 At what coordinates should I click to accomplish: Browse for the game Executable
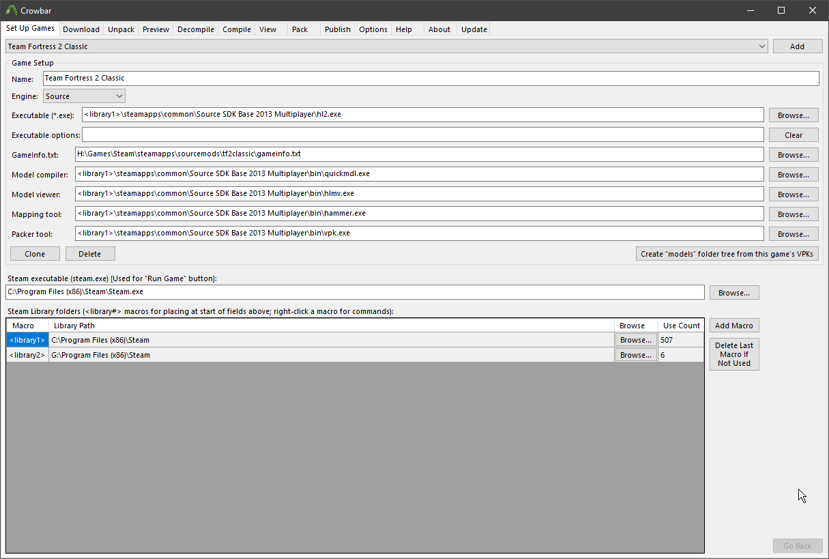click(x=794, y=115)
